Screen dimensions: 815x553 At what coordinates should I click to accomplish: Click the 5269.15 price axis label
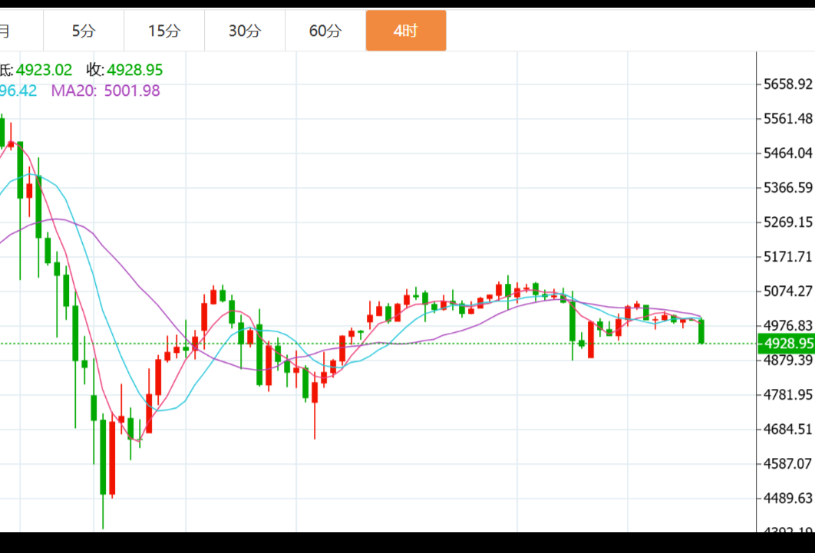click(x=788, y=222)
